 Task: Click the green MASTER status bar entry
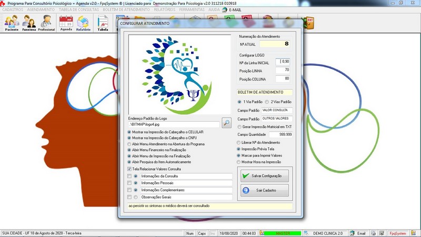pyautogui.click(x=283, y=233)
